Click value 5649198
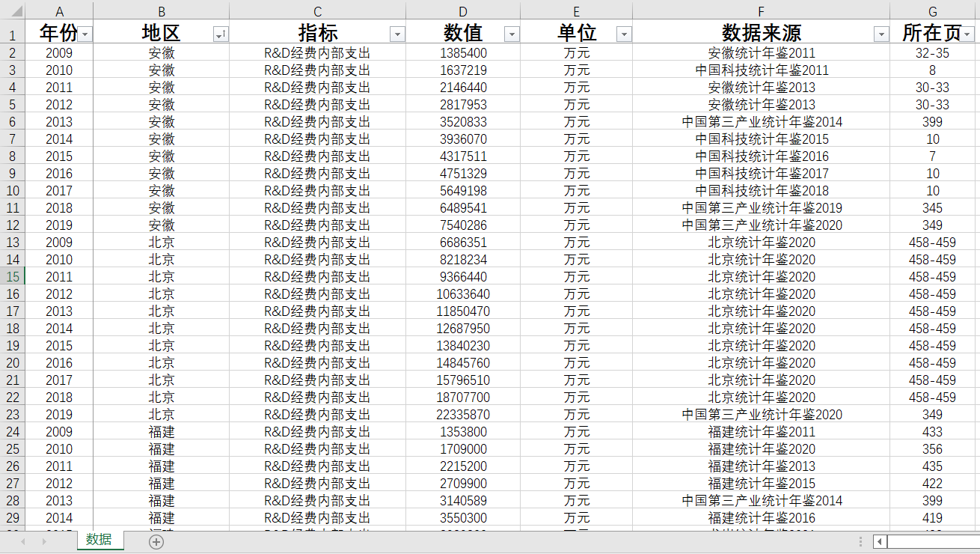The width and height of the screenshot is (980, 554). click(x=463, y=191)
